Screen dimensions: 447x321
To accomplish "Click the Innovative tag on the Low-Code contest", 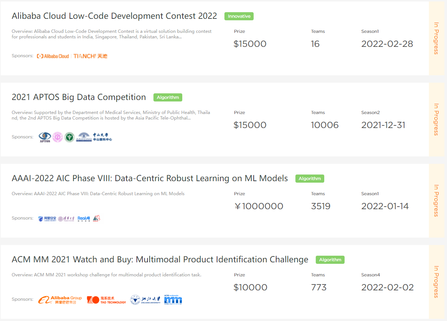I will point(239,16).
